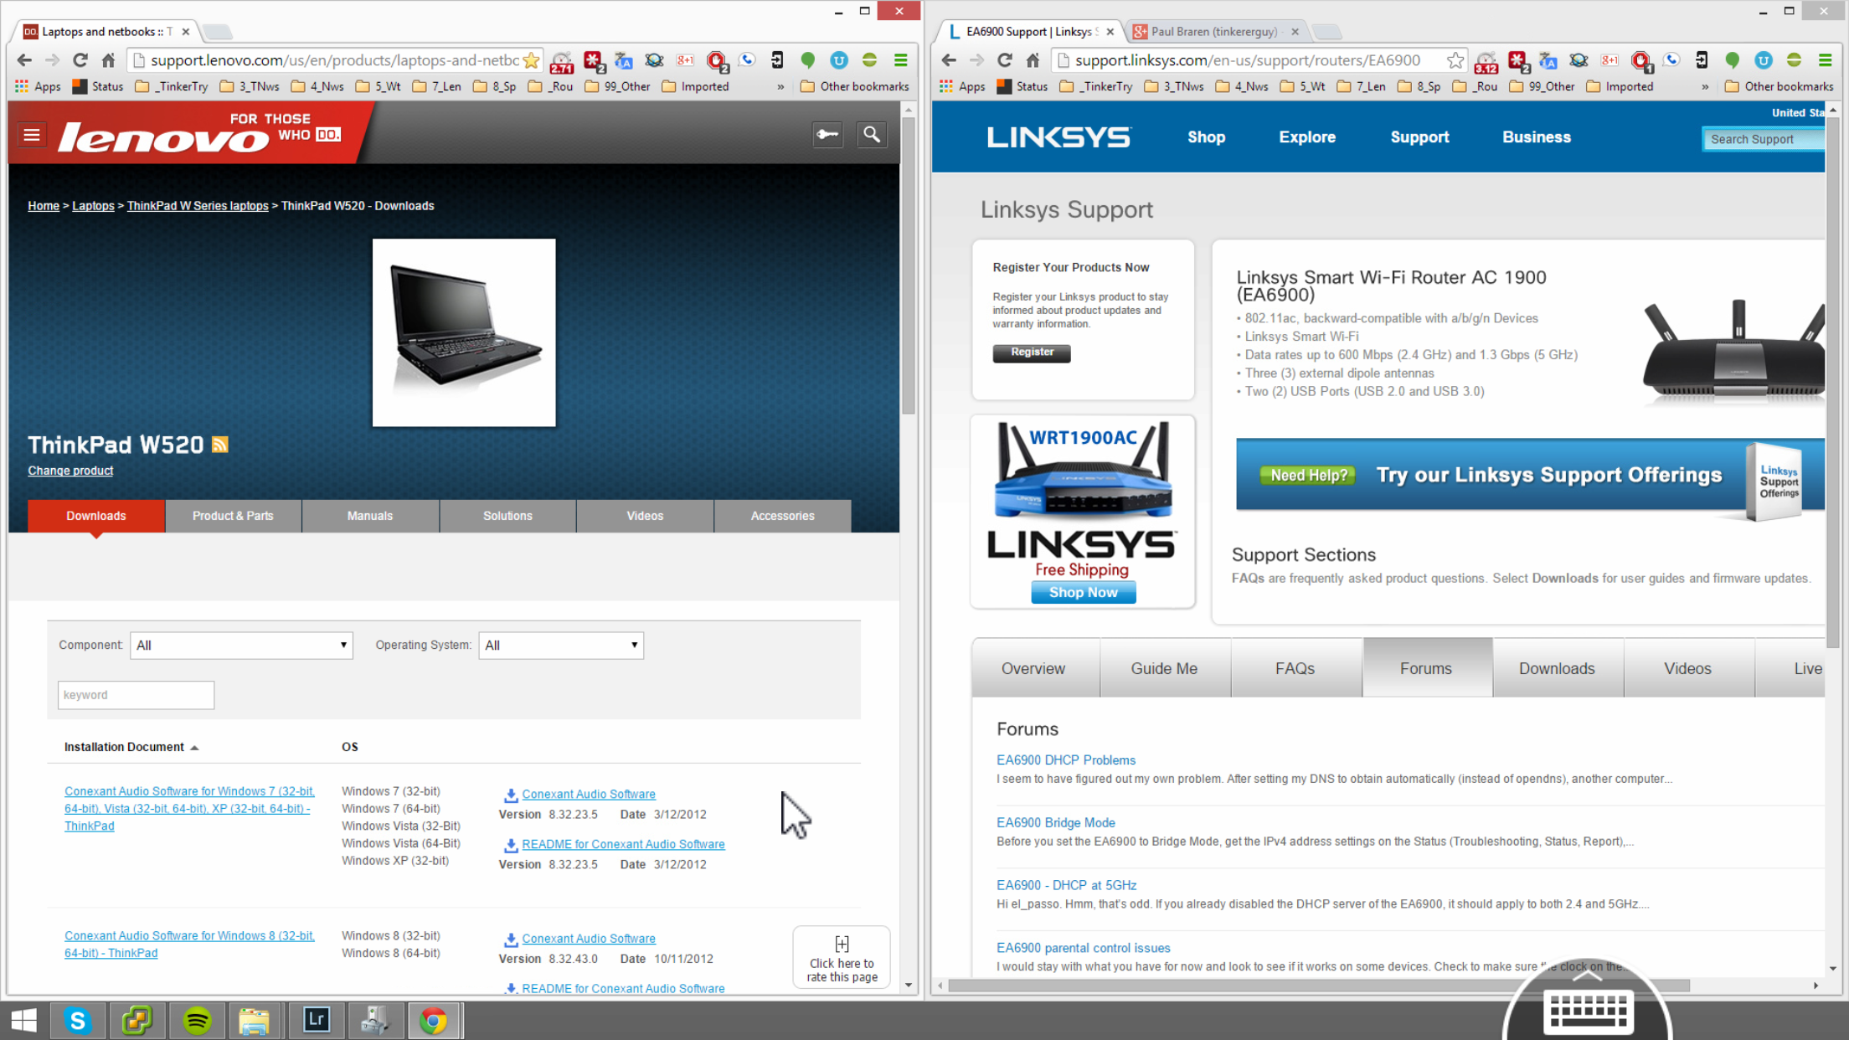1849x1040 pixels.
Task: Select the Accessories tab
Action: [782, 516]
